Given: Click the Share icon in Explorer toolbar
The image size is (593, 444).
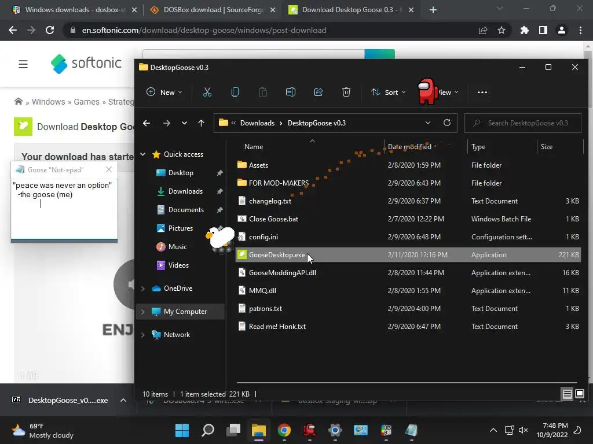Looking at the screenshot, I should [x=319, y=92].
